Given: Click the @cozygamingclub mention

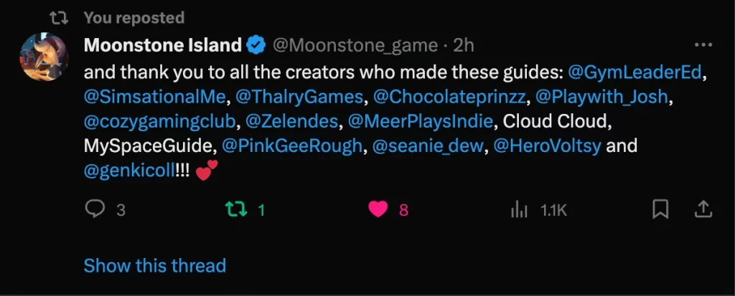Looking at the screenshot, I should 159,122.
